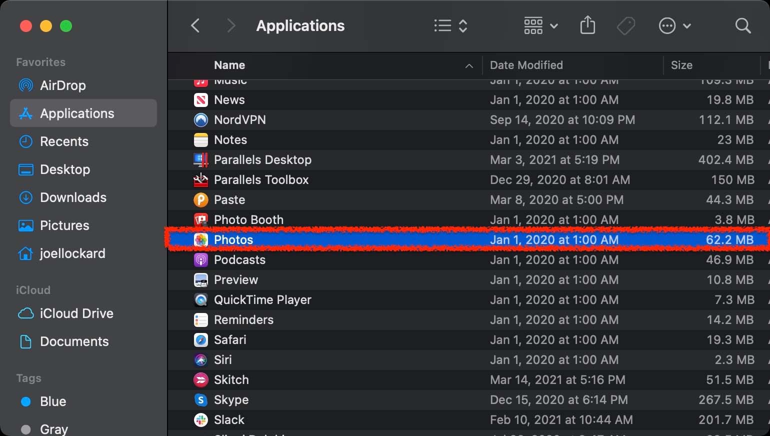Click the Skype app icon
The image size is (770, 436).
click(200, 400)
